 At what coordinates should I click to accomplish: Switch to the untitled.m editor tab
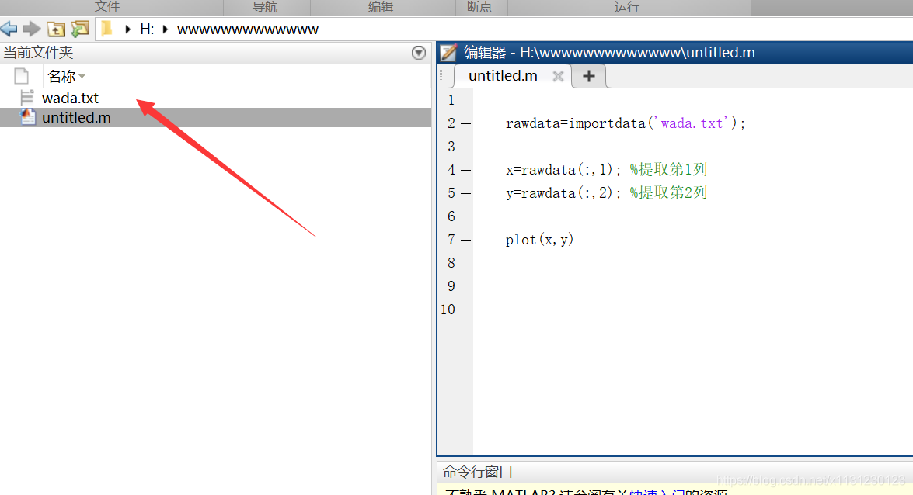tap(503, 75)
